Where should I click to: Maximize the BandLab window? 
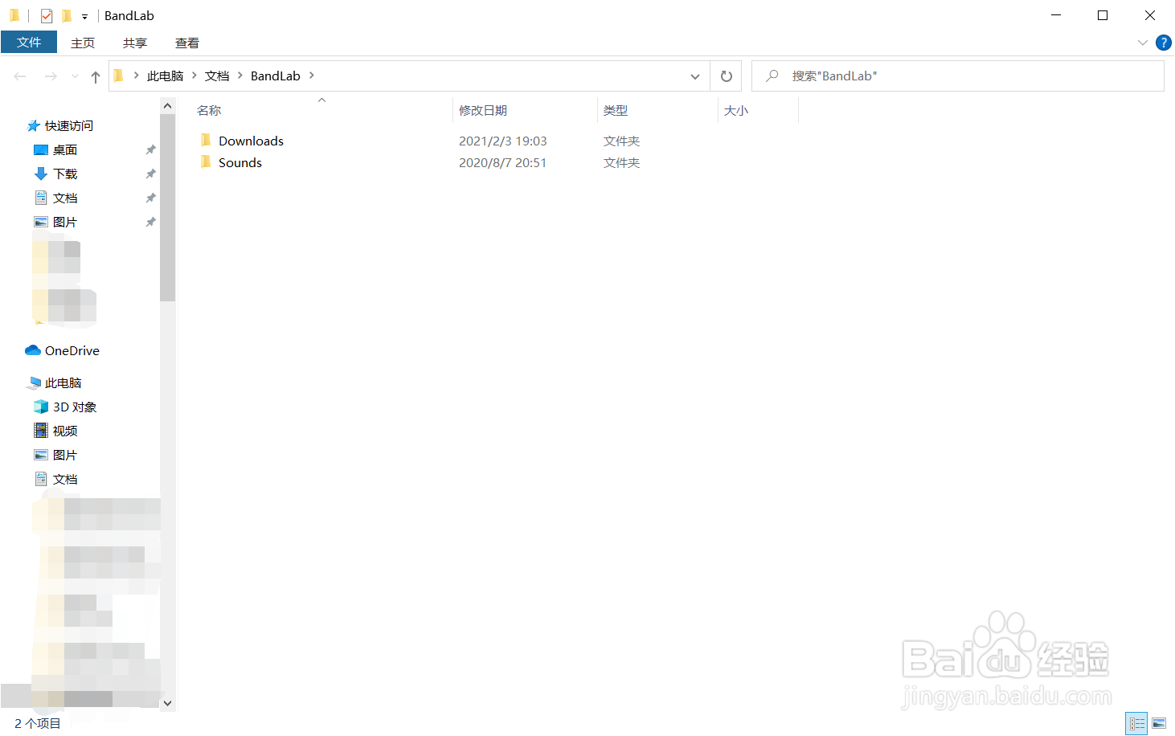(1103, 15)
